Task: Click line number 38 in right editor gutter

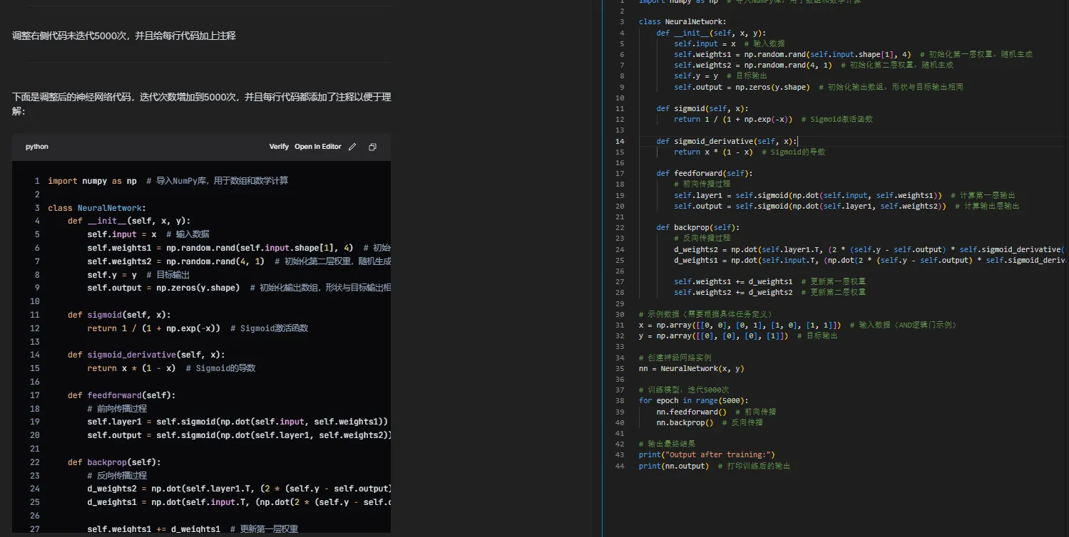Action: 620,400
